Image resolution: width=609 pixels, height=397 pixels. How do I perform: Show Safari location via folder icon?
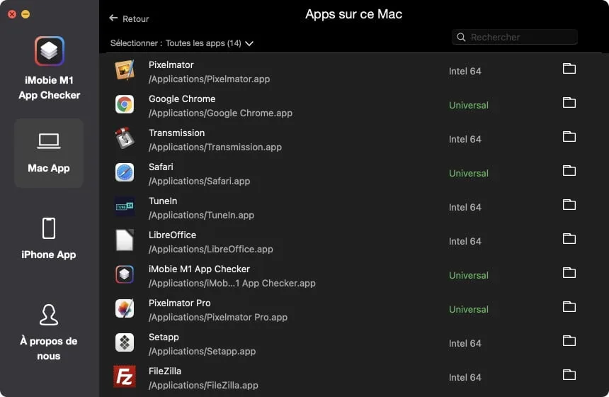(x=569, y=171)
